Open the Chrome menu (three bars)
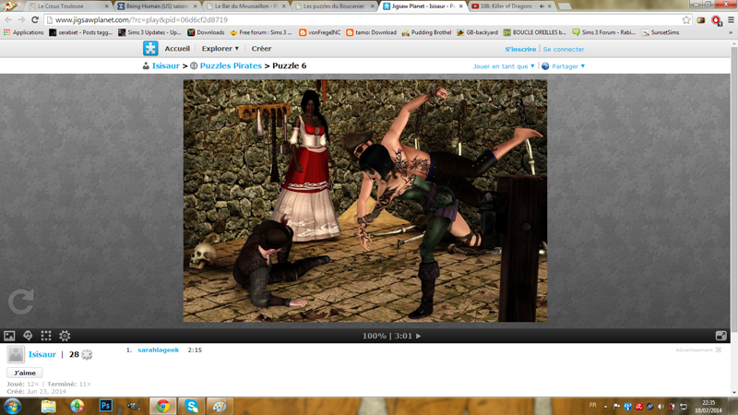The height and width of the screenshot is (415, 738). coord(731,19)
